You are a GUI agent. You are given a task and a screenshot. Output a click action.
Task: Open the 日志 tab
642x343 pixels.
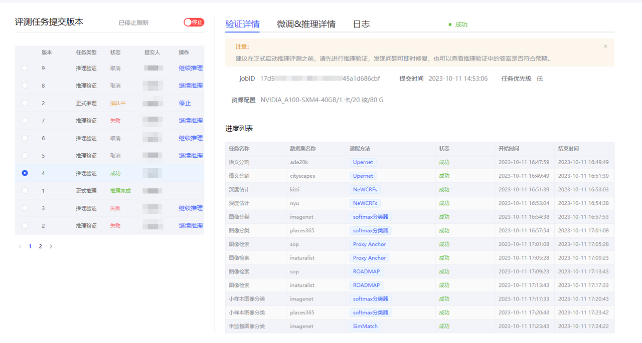tap(361, 24)
